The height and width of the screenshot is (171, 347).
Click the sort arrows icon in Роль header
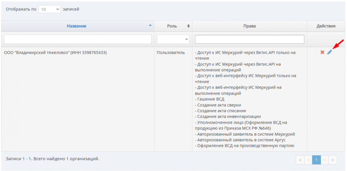(188, 26)
